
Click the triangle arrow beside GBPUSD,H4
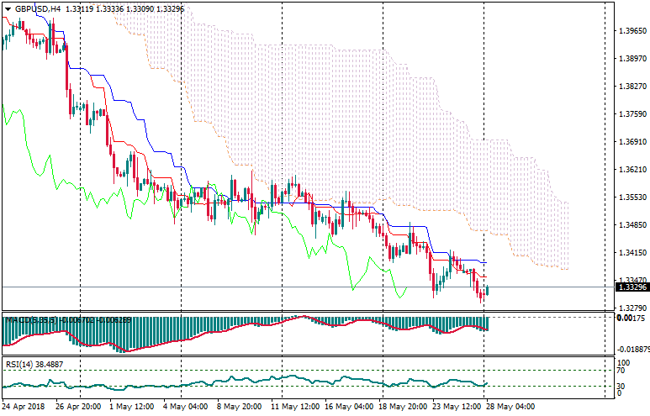pyautogui.click(x=8, y=9)
